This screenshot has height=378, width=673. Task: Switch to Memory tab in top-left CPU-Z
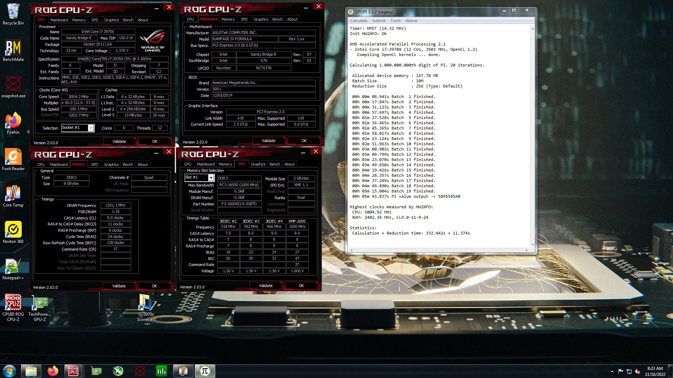79,20
